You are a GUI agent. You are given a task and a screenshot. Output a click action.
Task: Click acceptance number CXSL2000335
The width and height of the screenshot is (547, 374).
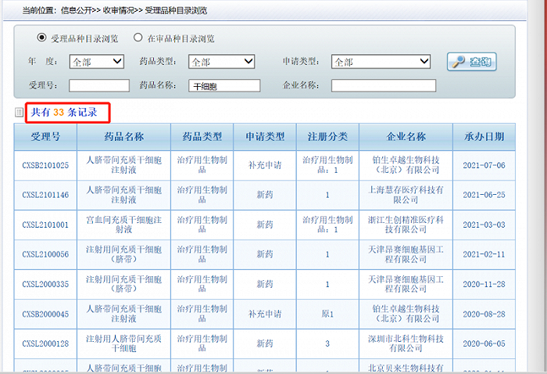45,284
